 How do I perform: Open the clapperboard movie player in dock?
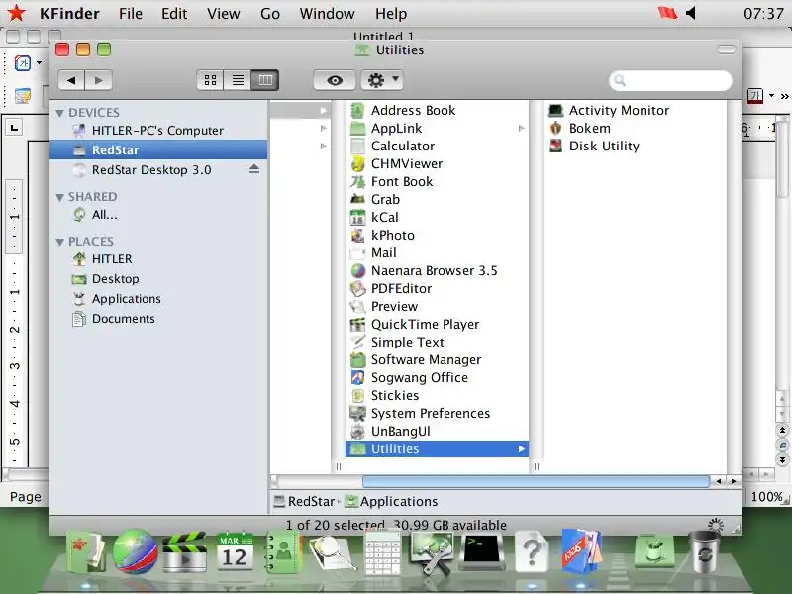point(184,551)
